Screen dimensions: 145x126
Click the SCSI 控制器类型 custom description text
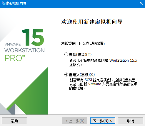point(103,84)
